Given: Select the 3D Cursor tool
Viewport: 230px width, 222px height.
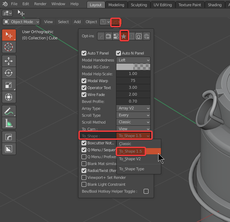Looking at the screenshot, I should [9, 47].
